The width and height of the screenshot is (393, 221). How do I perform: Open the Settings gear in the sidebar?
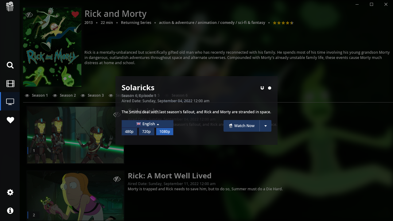(x=10, y=192)
